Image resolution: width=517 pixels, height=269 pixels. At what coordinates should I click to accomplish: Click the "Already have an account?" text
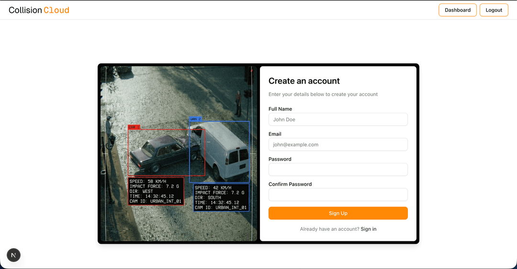329,229
